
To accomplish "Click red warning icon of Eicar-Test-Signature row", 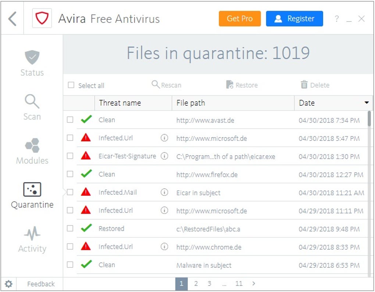I will coord(86,156).
